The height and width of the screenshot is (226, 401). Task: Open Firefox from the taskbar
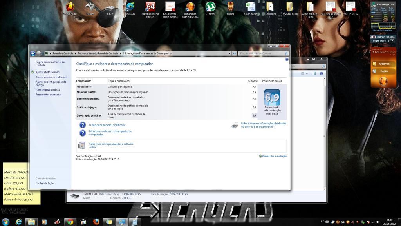click(95, 222)
